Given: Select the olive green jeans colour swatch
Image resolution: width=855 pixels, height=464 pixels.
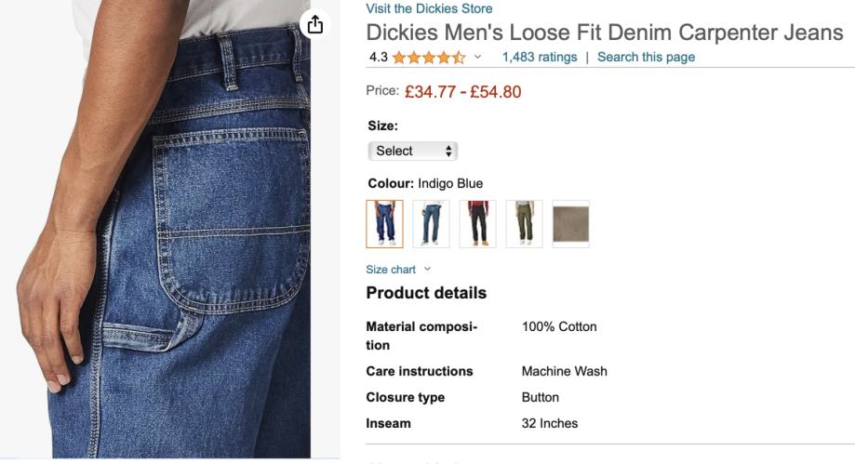Looking at the screenshot, I should [x=524, y=224].
